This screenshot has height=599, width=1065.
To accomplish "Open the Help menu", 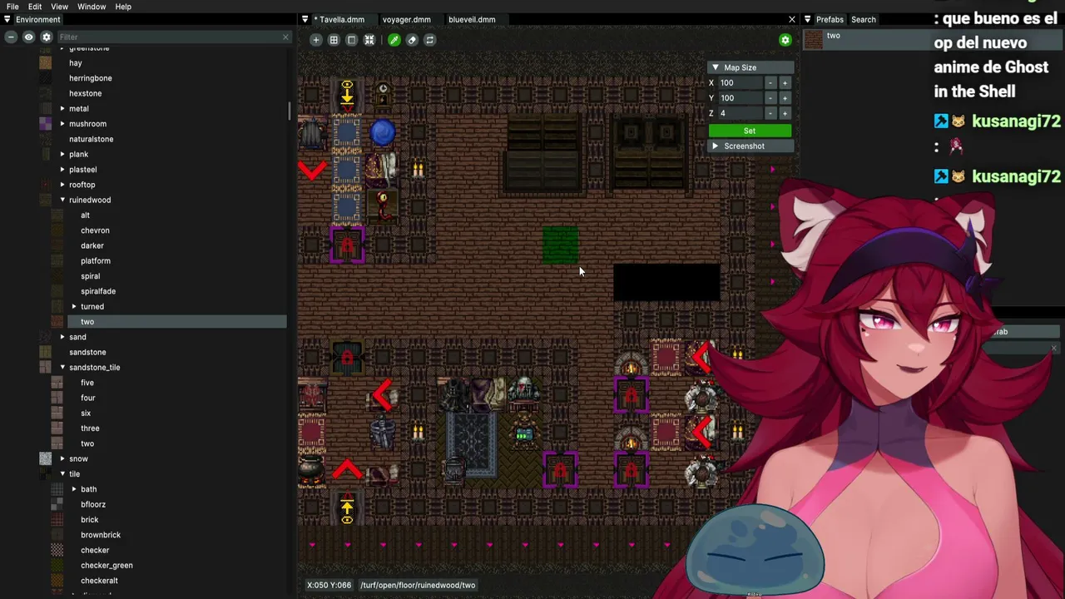I will tap(123, 7).
